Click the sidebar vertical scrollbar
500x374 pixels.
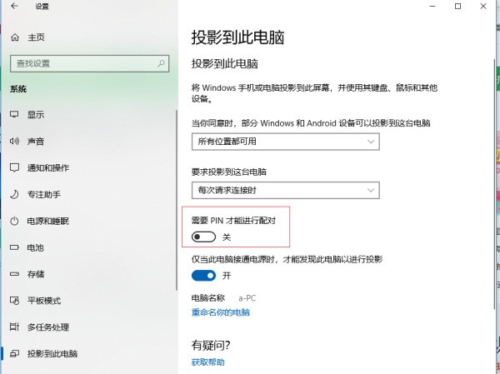coord(177,200)
